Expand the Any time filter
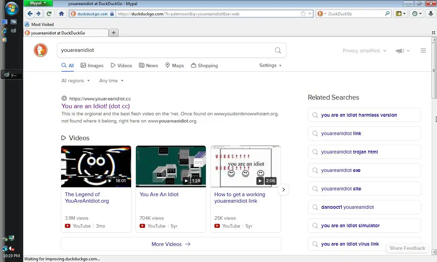 coord(111,81)
